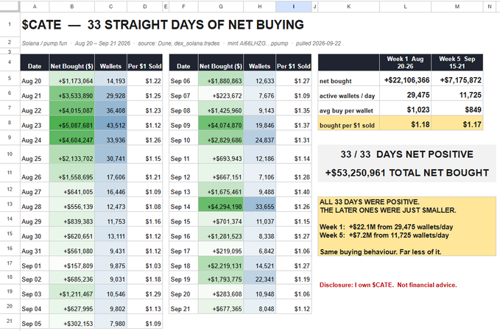Click Aug 22 net bought +$4,015,087
The width and height of the screenshot is (500, 331).
pyautogui.click(x=71, y=108)
